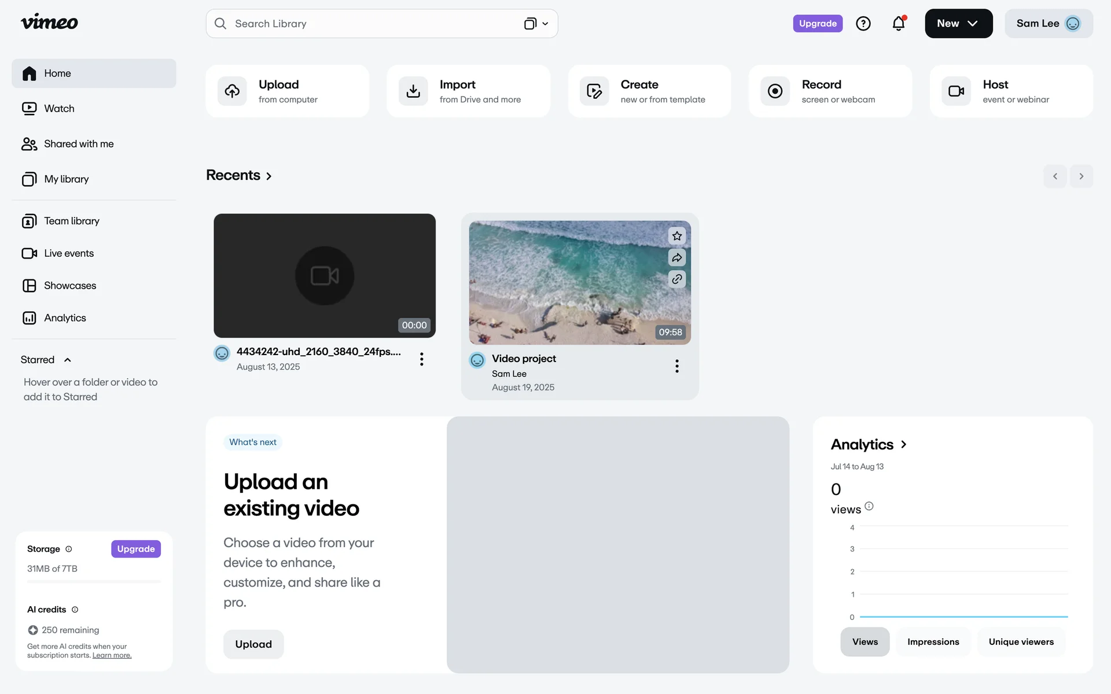Image resolution: width=1111 pixels, height=694 pixels.
Task: Select the Impressions analytics toggle
Action: (x=933, y=642)
